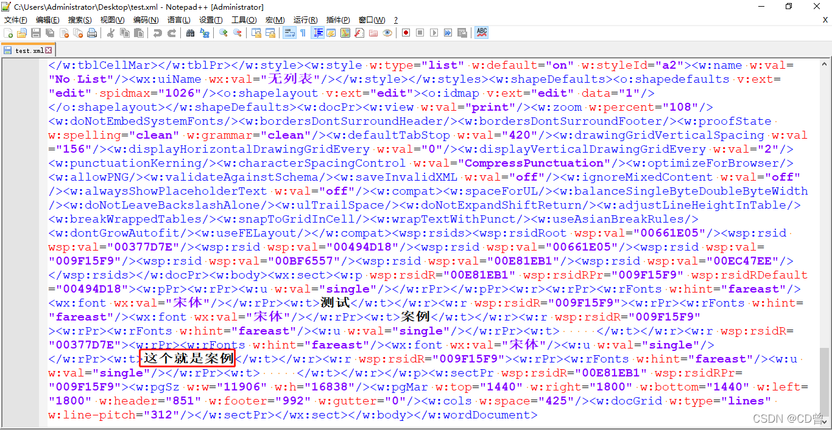Toggle synchronized horizontal scrolling icon
Viewport: 832px width, 430px height.
(x=270, y=33)
